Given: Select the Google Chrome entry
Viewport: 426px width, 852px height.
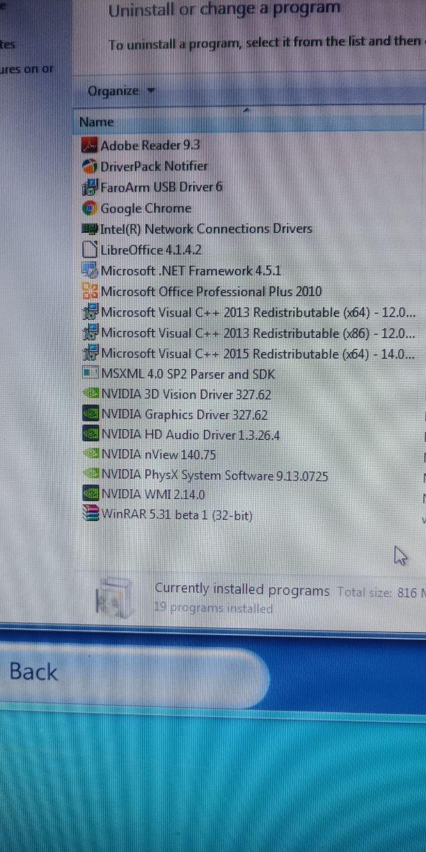Looking at the screenshot, I should 146,208.
